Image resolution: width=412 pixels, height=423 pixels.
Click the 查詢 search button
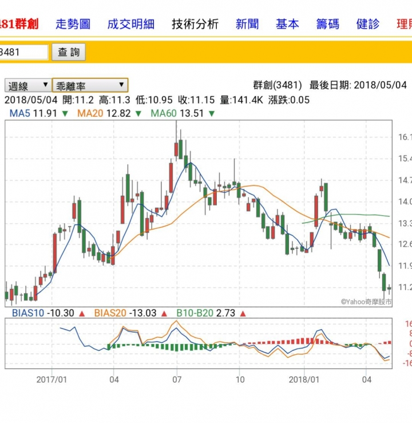coord(69,52)
